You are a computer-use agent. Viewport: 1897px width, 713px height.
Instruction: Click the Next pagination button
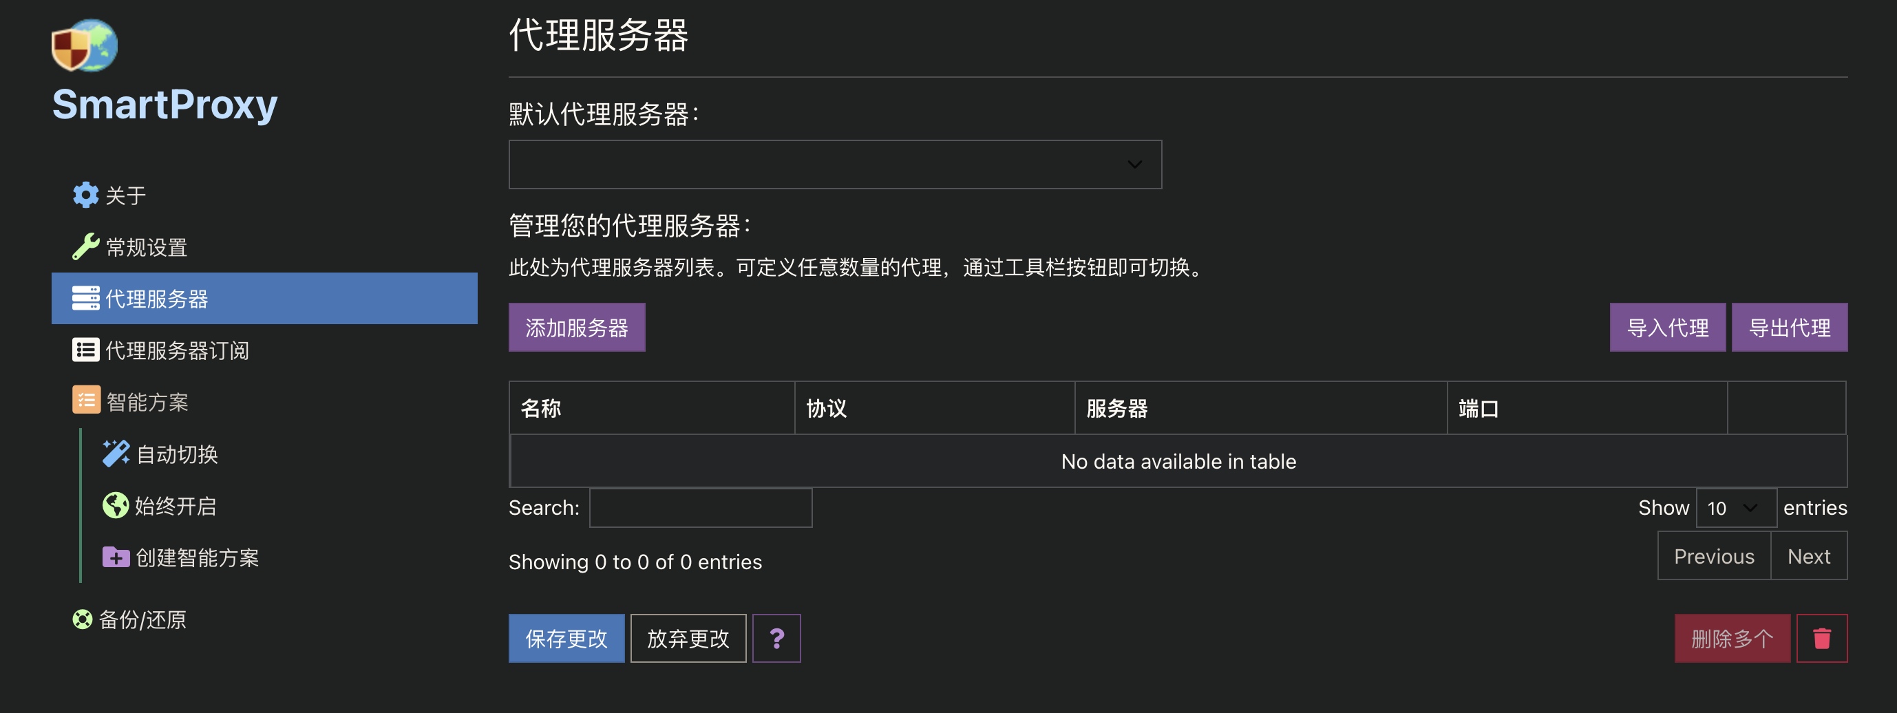1809,555
